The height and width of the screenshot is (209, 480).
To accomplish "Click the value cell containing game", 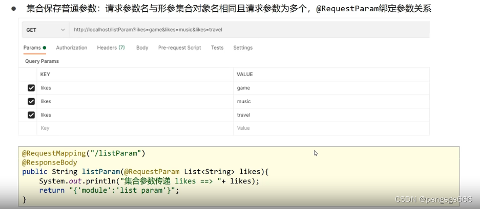I will (x=331, y=88).
